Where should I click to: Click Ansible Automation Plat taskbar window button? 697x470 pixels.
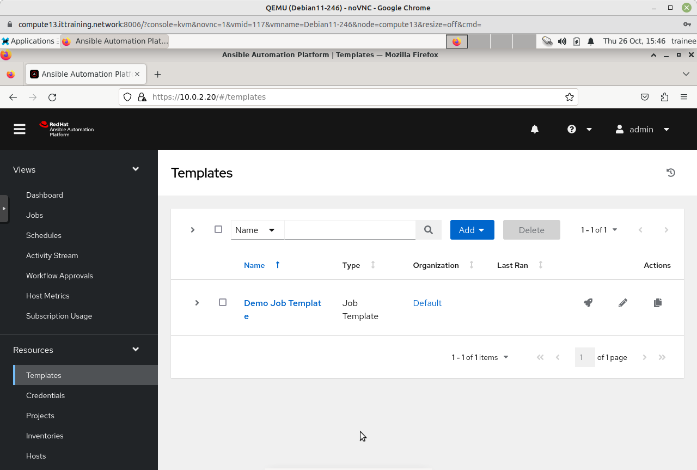click(114, 41)
